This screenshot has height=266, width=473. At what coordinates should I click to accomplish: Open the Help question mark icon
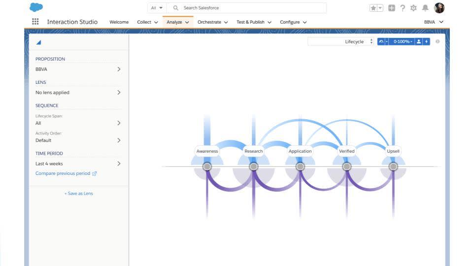pos(403,8)
